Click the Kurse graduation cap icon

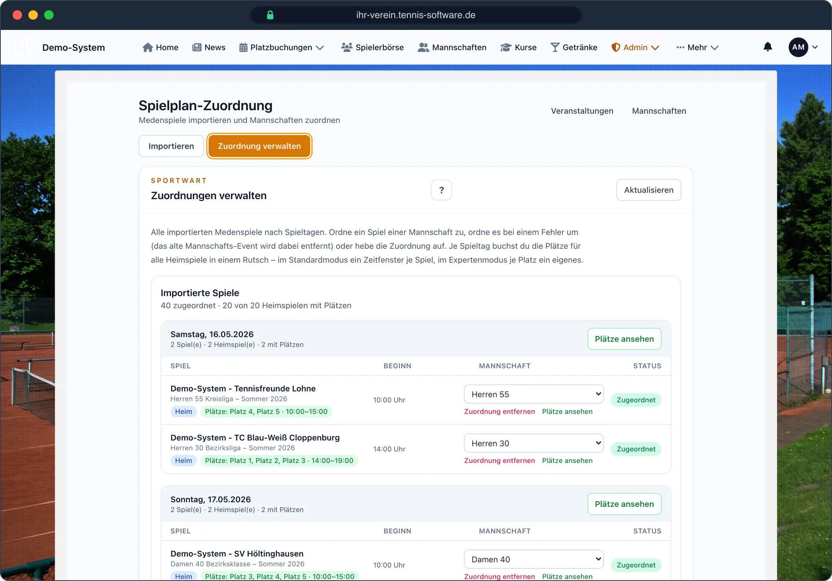point(506,47)
